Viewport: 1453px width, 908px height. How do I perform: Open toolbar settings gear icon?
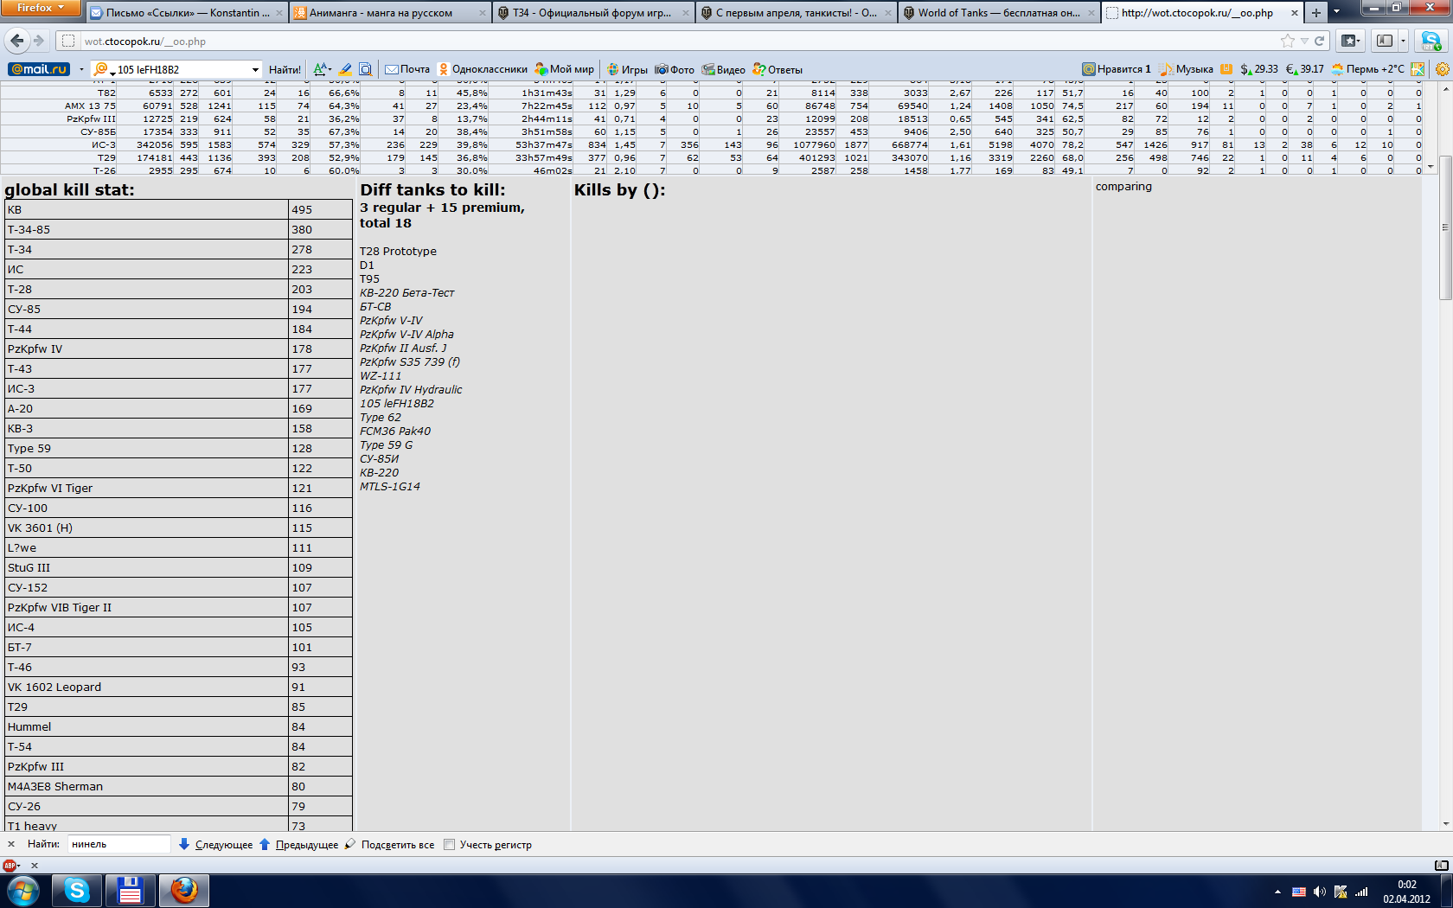[x=1442, y=69]
